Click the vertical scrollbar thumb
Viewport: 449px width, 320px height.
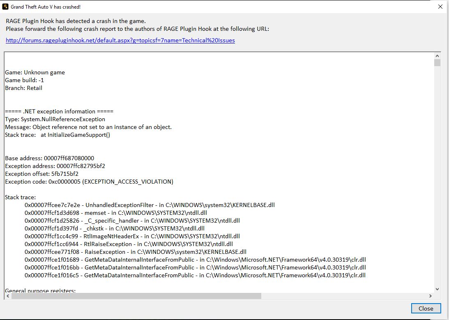pyautogui.click(x=437, y=63)
